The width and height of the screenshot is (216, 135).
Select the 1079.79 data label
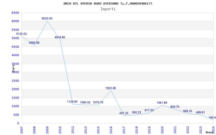click(98, 102)
